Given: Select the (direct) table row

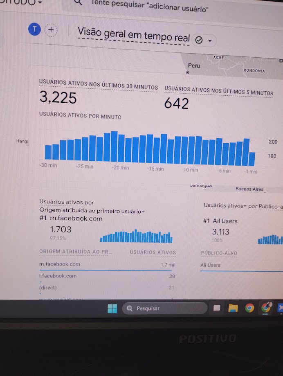Looking at the screenshot, I should click(x=107, y=288).
